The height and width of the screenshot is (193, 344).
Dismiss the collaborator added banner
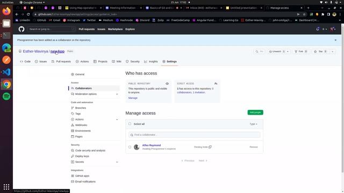335,40
